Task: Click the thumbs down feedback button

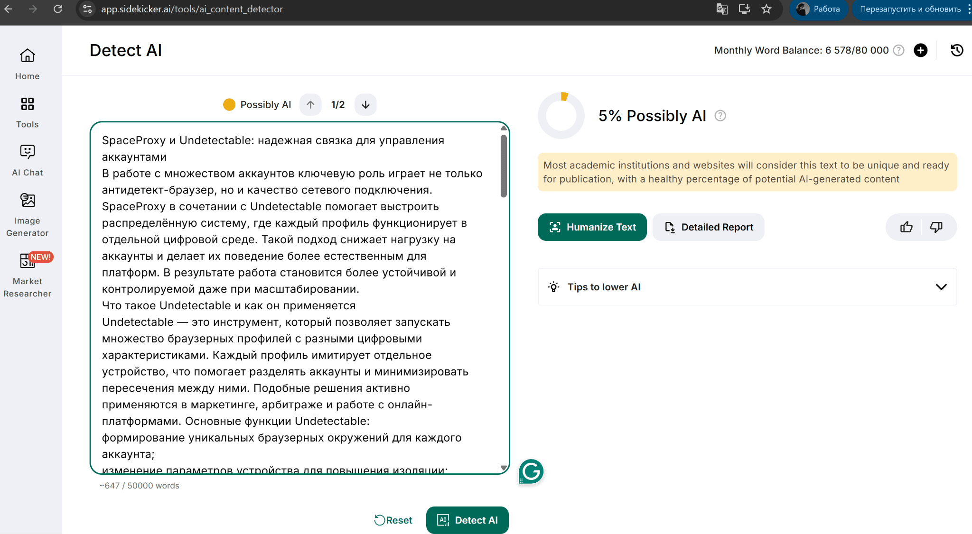Action: (x=936, y=227)
